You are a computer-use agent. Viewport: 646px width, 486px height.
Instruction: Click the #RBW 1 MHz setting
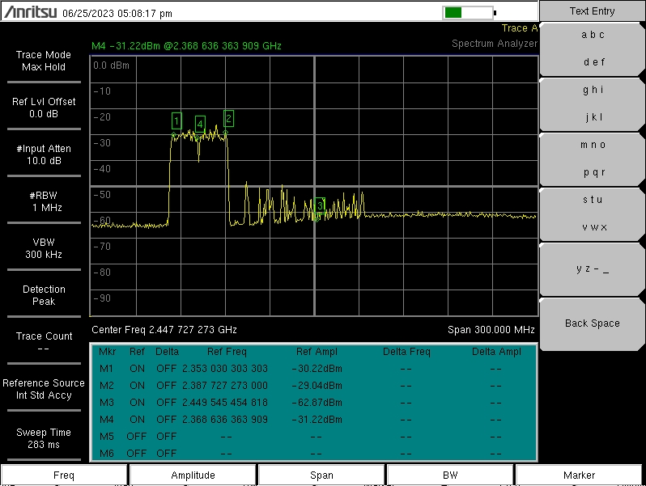pos(45,201)
